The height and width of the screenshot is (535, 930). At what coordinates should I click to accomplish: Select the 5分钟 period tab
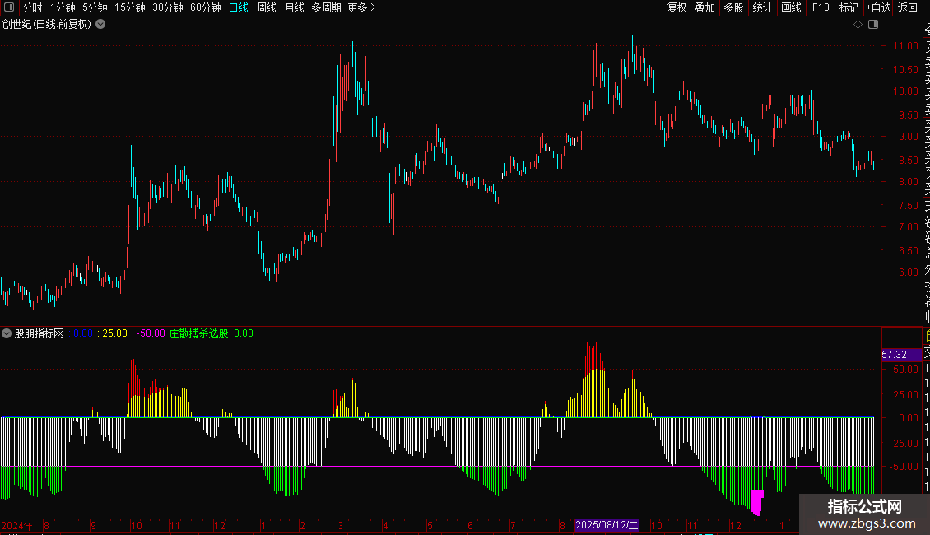point(95,7)
